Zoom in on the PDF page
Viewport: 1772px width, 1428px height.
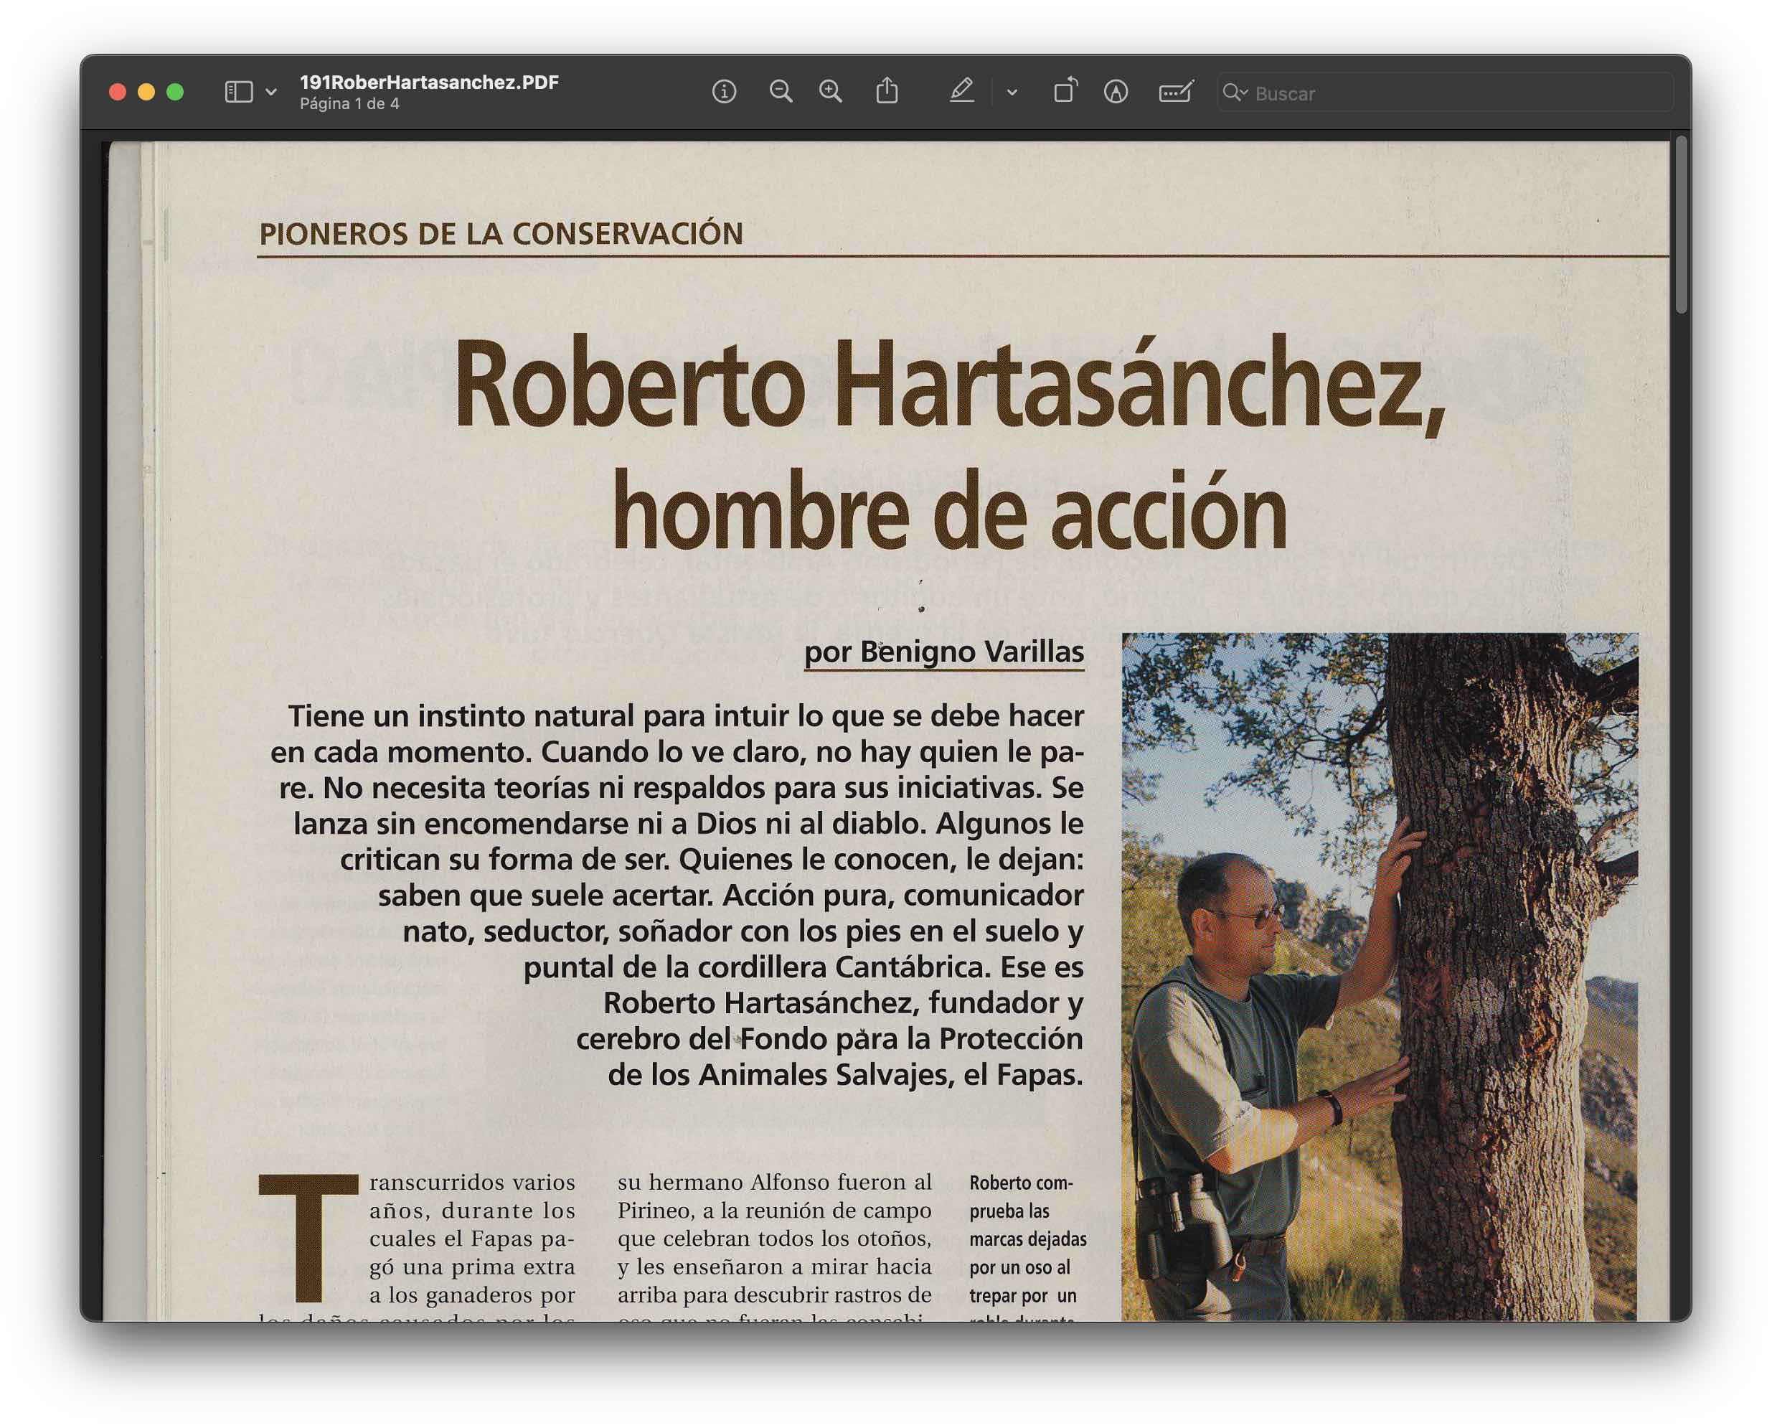(831, 91)
